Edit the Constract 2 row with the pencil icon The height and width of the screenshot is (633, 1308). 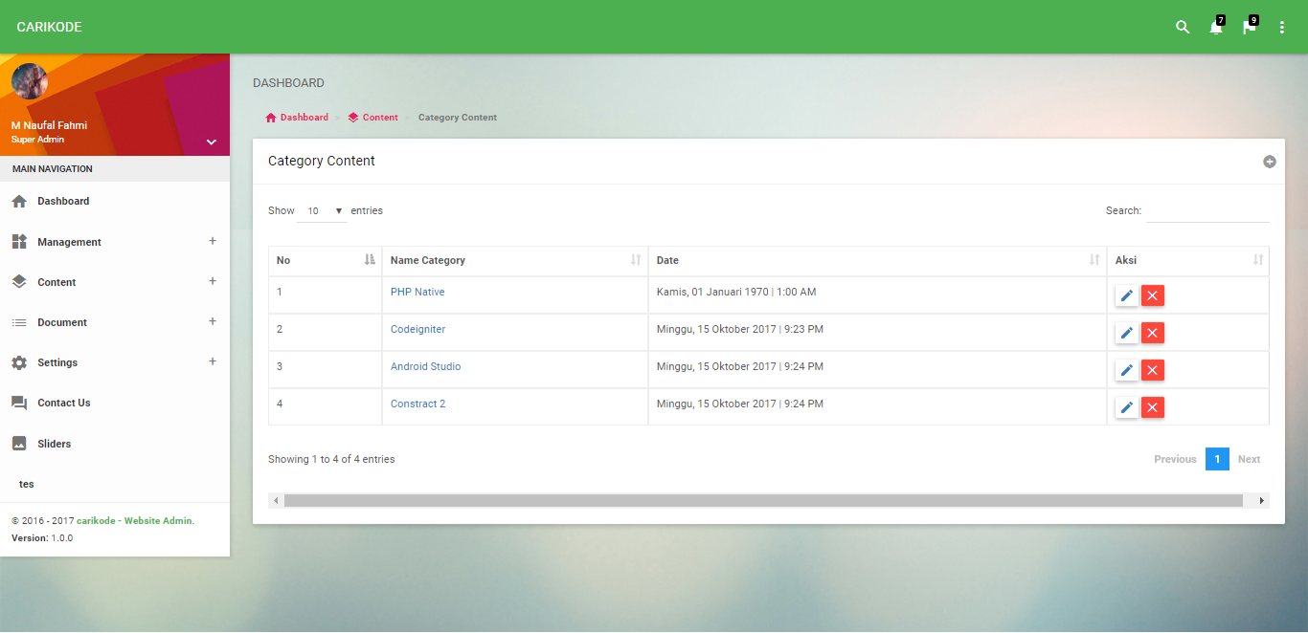pos(1126,407)
